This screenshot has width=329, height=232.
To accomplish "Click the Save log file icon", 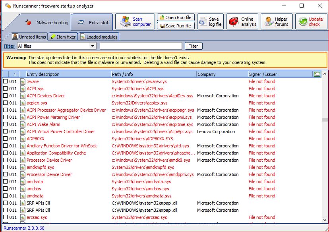I will (x=203, y=21).
